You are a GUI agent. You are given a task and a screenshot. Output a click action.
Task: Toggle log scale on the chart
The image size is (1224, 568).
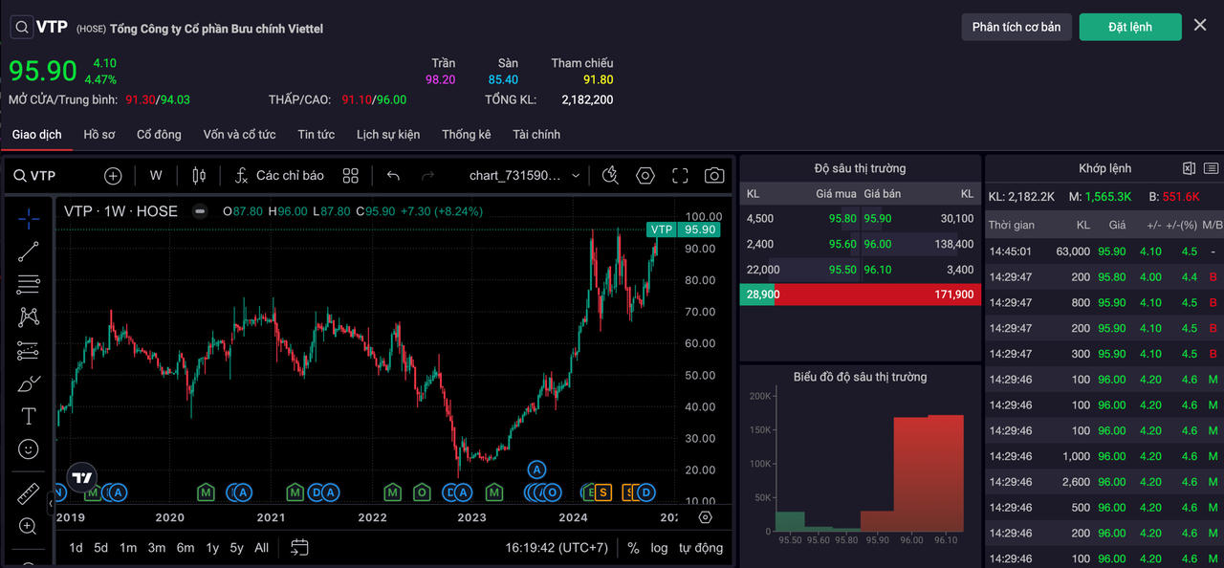coord(660,548)
